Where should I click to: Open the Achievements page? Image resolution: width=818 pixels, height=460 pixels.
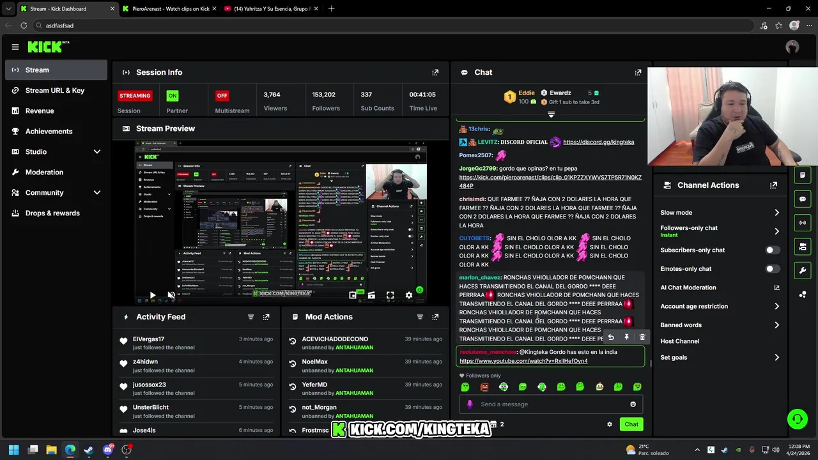tap(56, 131)
